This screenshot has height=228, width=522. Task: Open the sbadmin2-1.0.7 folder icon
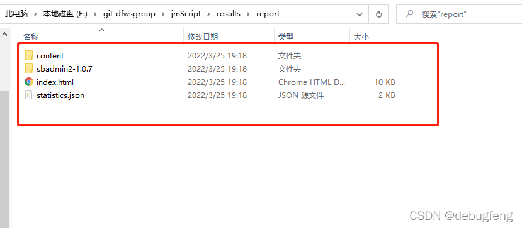[x=29, y=68]
